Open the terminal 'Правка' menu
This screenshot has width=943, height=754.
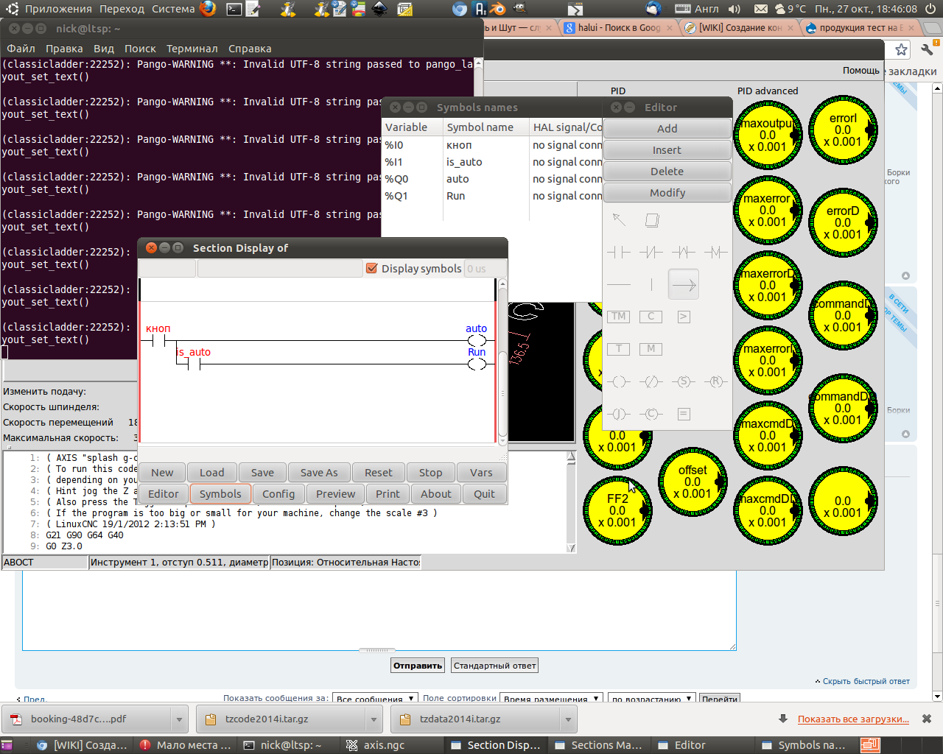point(64,49)
